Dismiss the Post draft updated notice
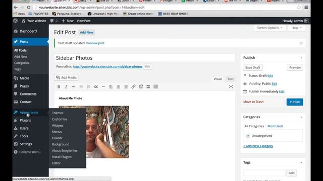Screen dimensions: 323x181 pos(301,43)
